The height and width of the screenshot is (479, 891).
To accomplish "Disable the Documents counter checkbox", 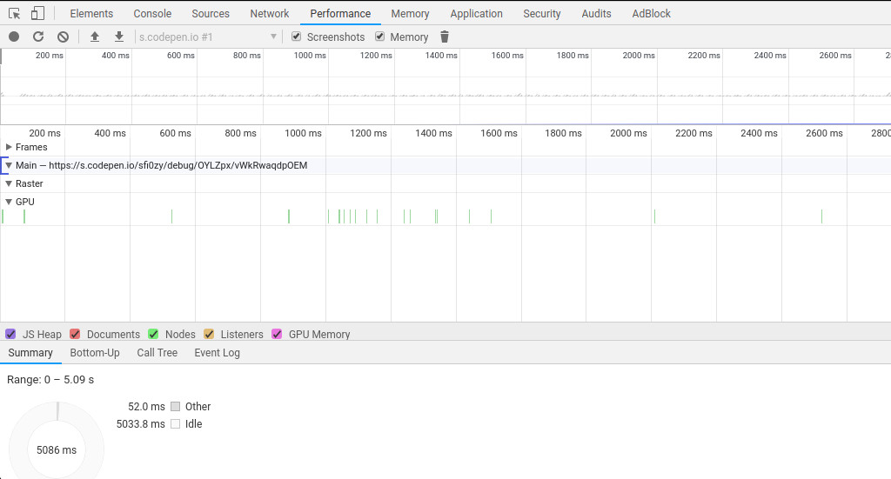I will (x=75, y=334).
